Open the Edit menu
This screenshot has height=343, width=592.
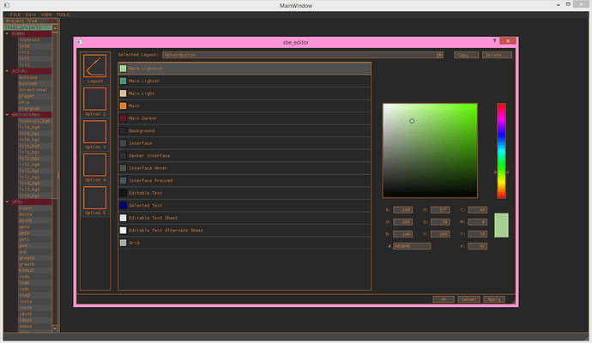click(31, 15)
